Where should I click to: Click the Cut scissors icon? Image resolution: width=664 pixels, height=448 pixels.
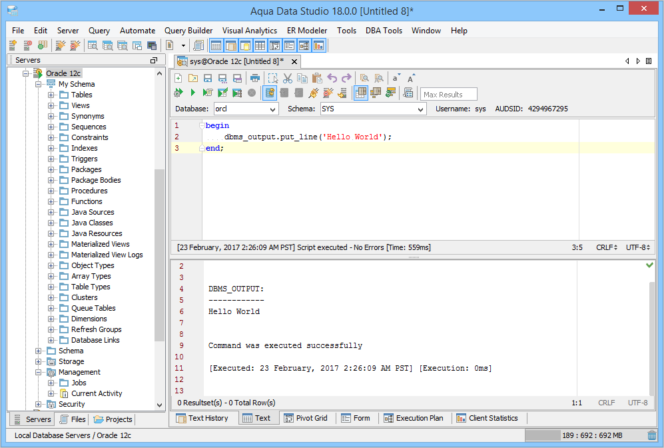click(x=288, y=78)
